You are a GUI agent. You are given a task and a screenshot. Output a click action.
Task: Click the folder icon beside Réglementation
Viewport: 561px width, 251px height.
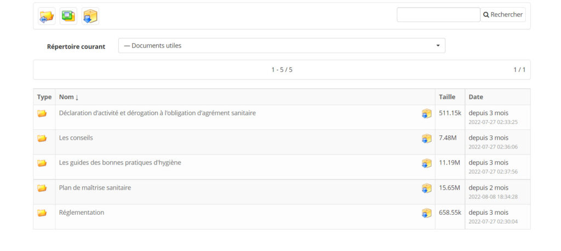click(x=42, y=213)
